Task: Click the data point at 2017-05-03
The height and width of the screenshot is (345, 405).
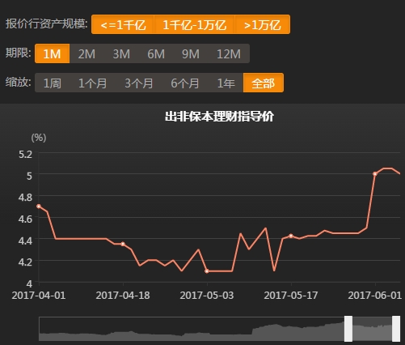Action: point(207,271)
